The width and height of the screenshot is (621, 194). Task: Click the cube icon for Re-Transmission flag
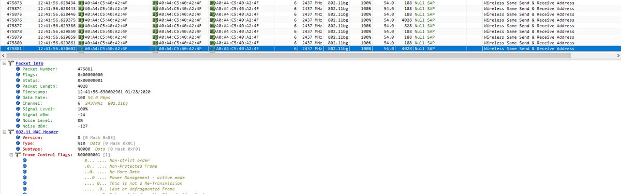[x=25, y=183]
